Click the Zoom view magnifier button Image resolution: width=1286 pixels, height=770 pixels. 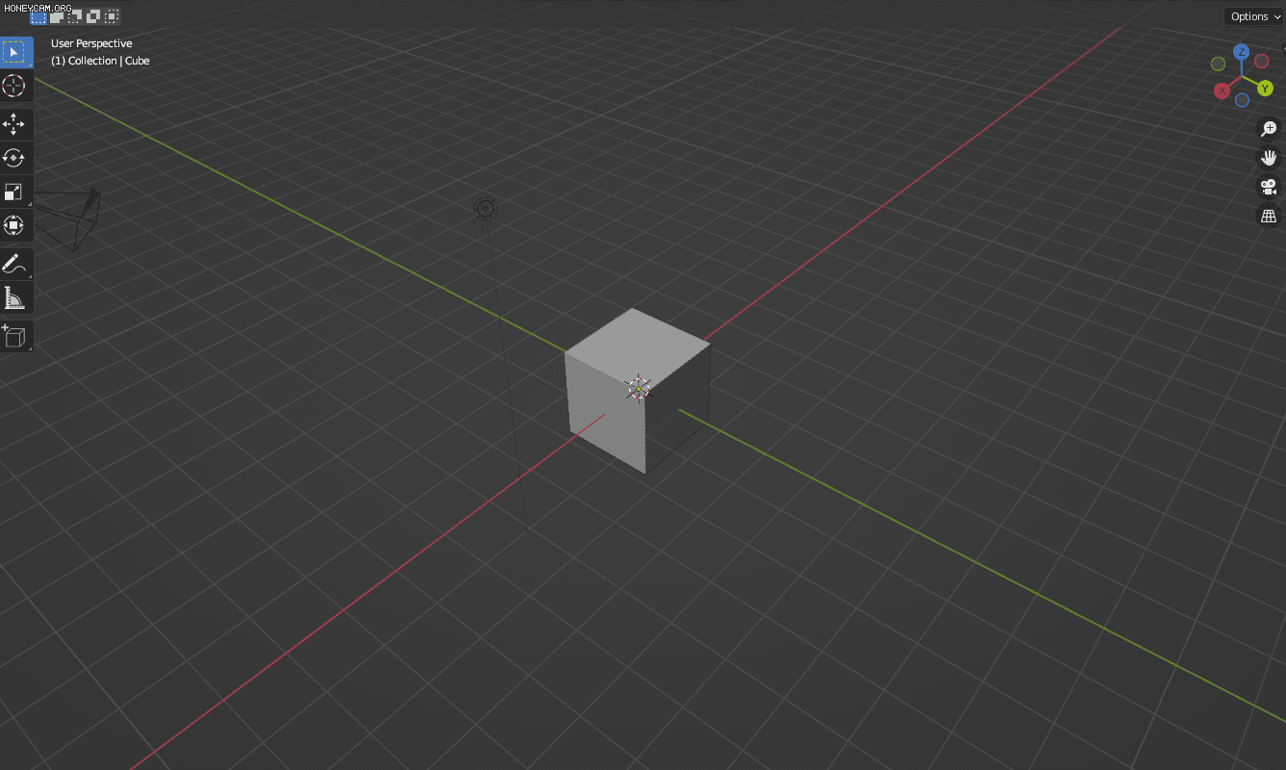[1269, 128]
